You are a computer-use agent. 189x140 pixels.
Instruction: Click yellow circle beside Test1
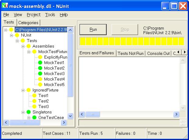tap(34, 95)
